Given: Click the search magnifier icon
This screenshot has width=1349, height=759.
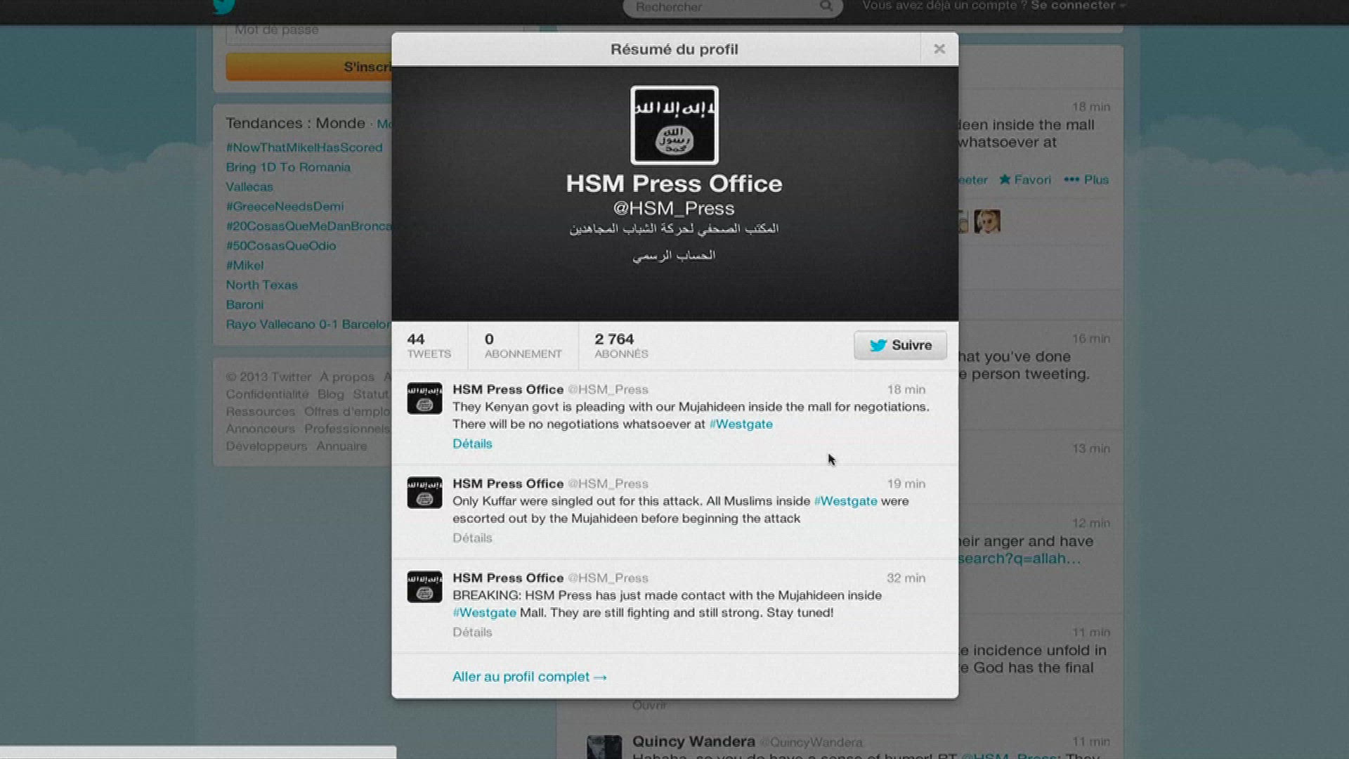Looking at the screenshot, I should pyautogui.click(x=826, y=6).
